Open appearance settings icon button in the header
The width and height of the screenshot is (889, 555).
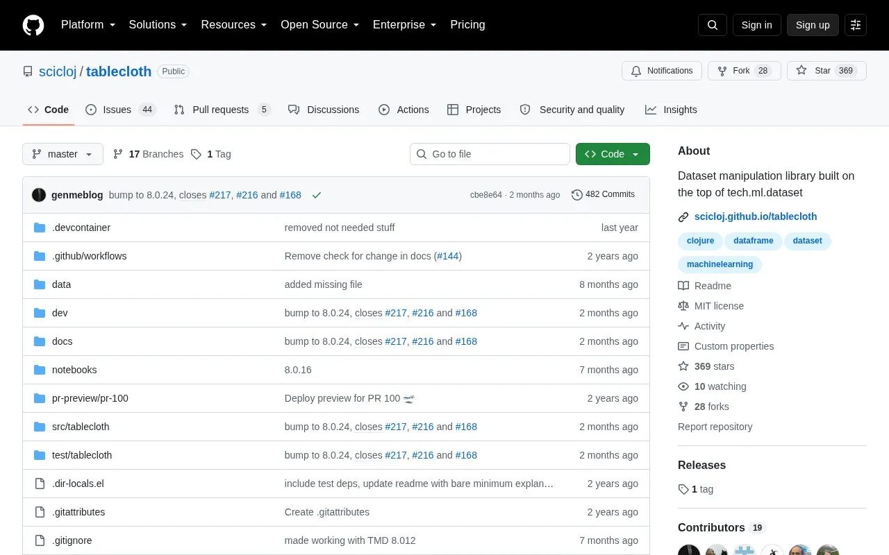[x=856, y=25]
